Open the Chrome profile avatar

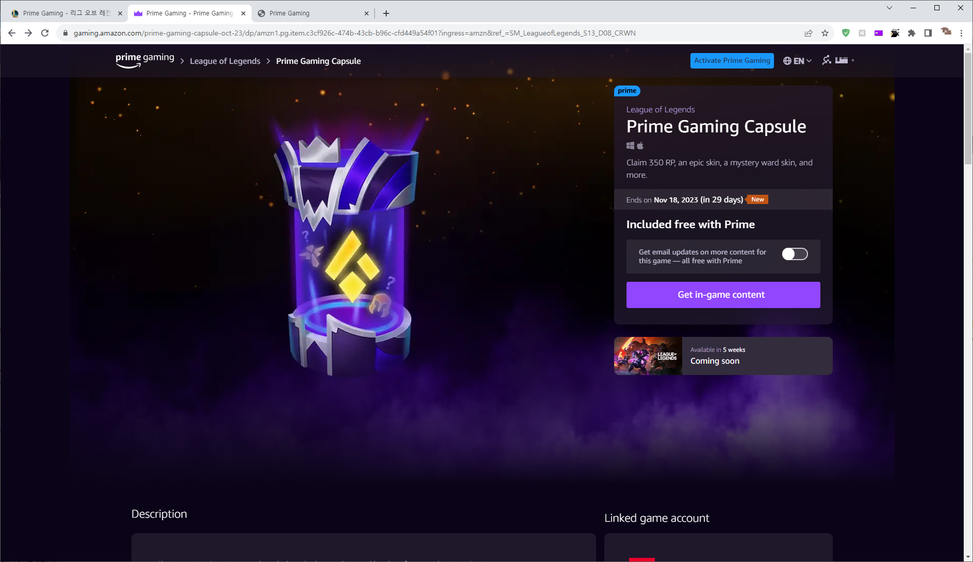coord(946,32)
